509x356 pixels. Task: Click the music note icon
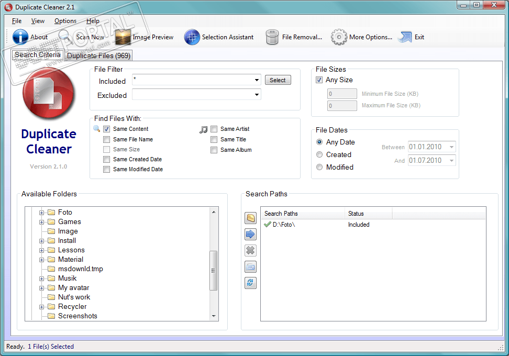tap(203, 129)
